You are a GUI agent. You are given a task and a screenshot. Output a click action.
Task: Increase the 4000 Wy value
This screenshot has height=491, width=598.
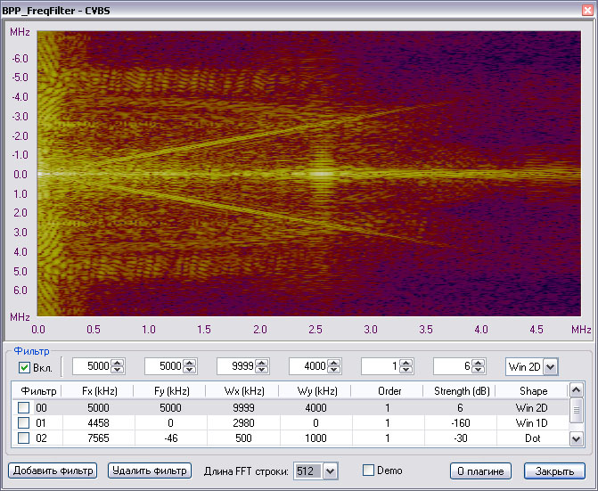pos(334,363)
